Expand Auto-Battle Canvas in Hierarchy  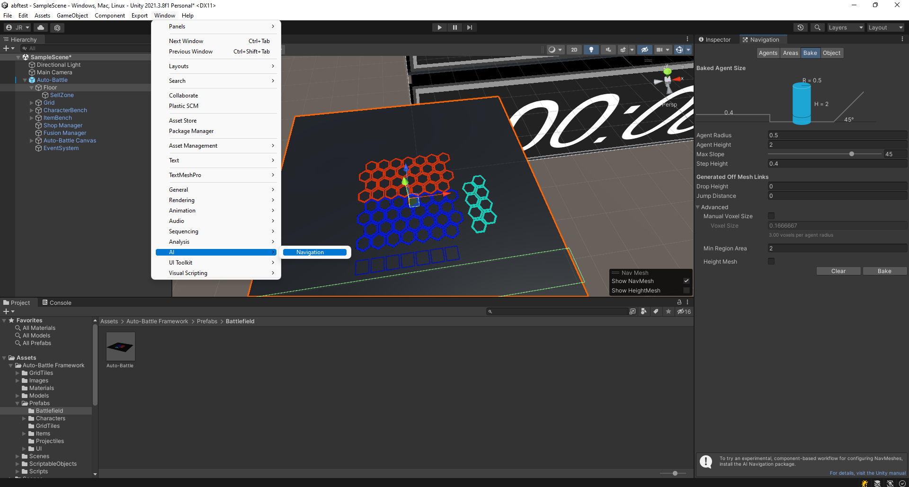32,141
